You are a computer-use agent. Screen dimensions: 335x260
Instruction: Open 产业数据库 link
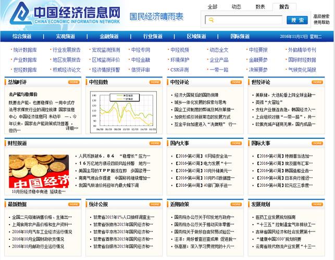pyautogui.click(x=25, y=60)
